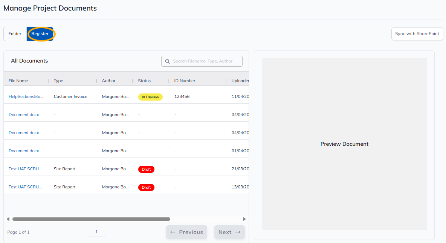Sort by the Type column header
Image resolution: width=446 pixels, height=243 pixels.
click(58, 81)
